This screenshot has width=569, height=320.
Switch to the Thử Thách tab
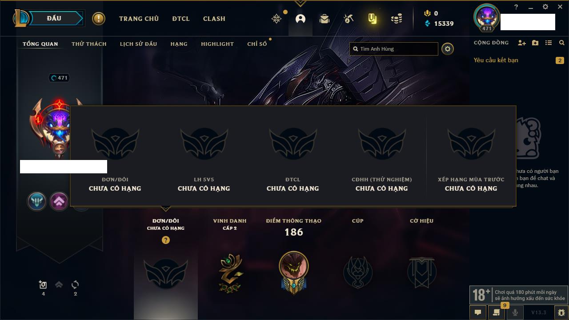89,44
